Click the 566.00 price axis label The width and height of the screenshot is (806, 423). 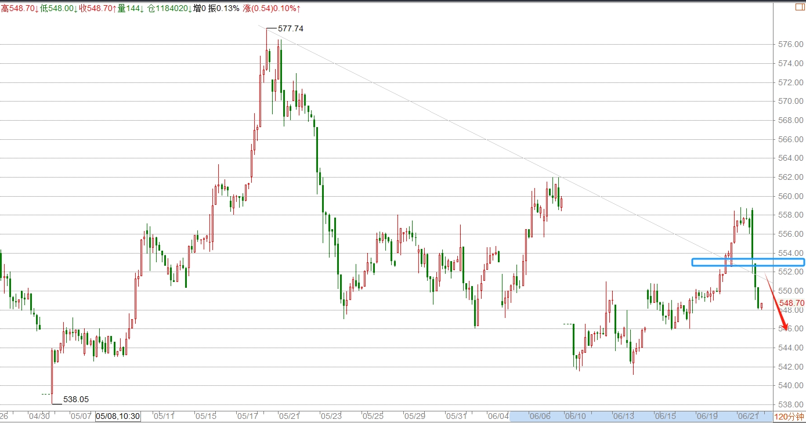tap(791, 139)
